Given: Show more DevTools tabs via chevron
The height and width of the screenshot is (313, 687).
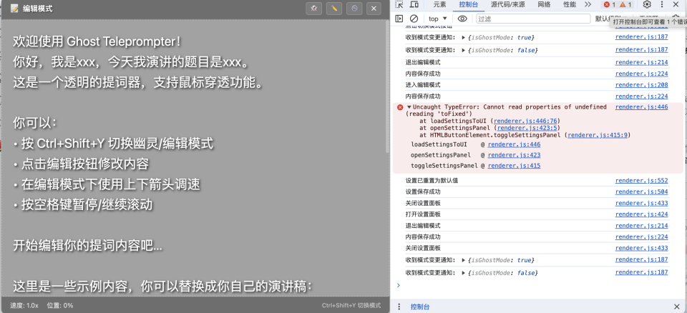Looking at the screenshot, I should coord(588,4).
